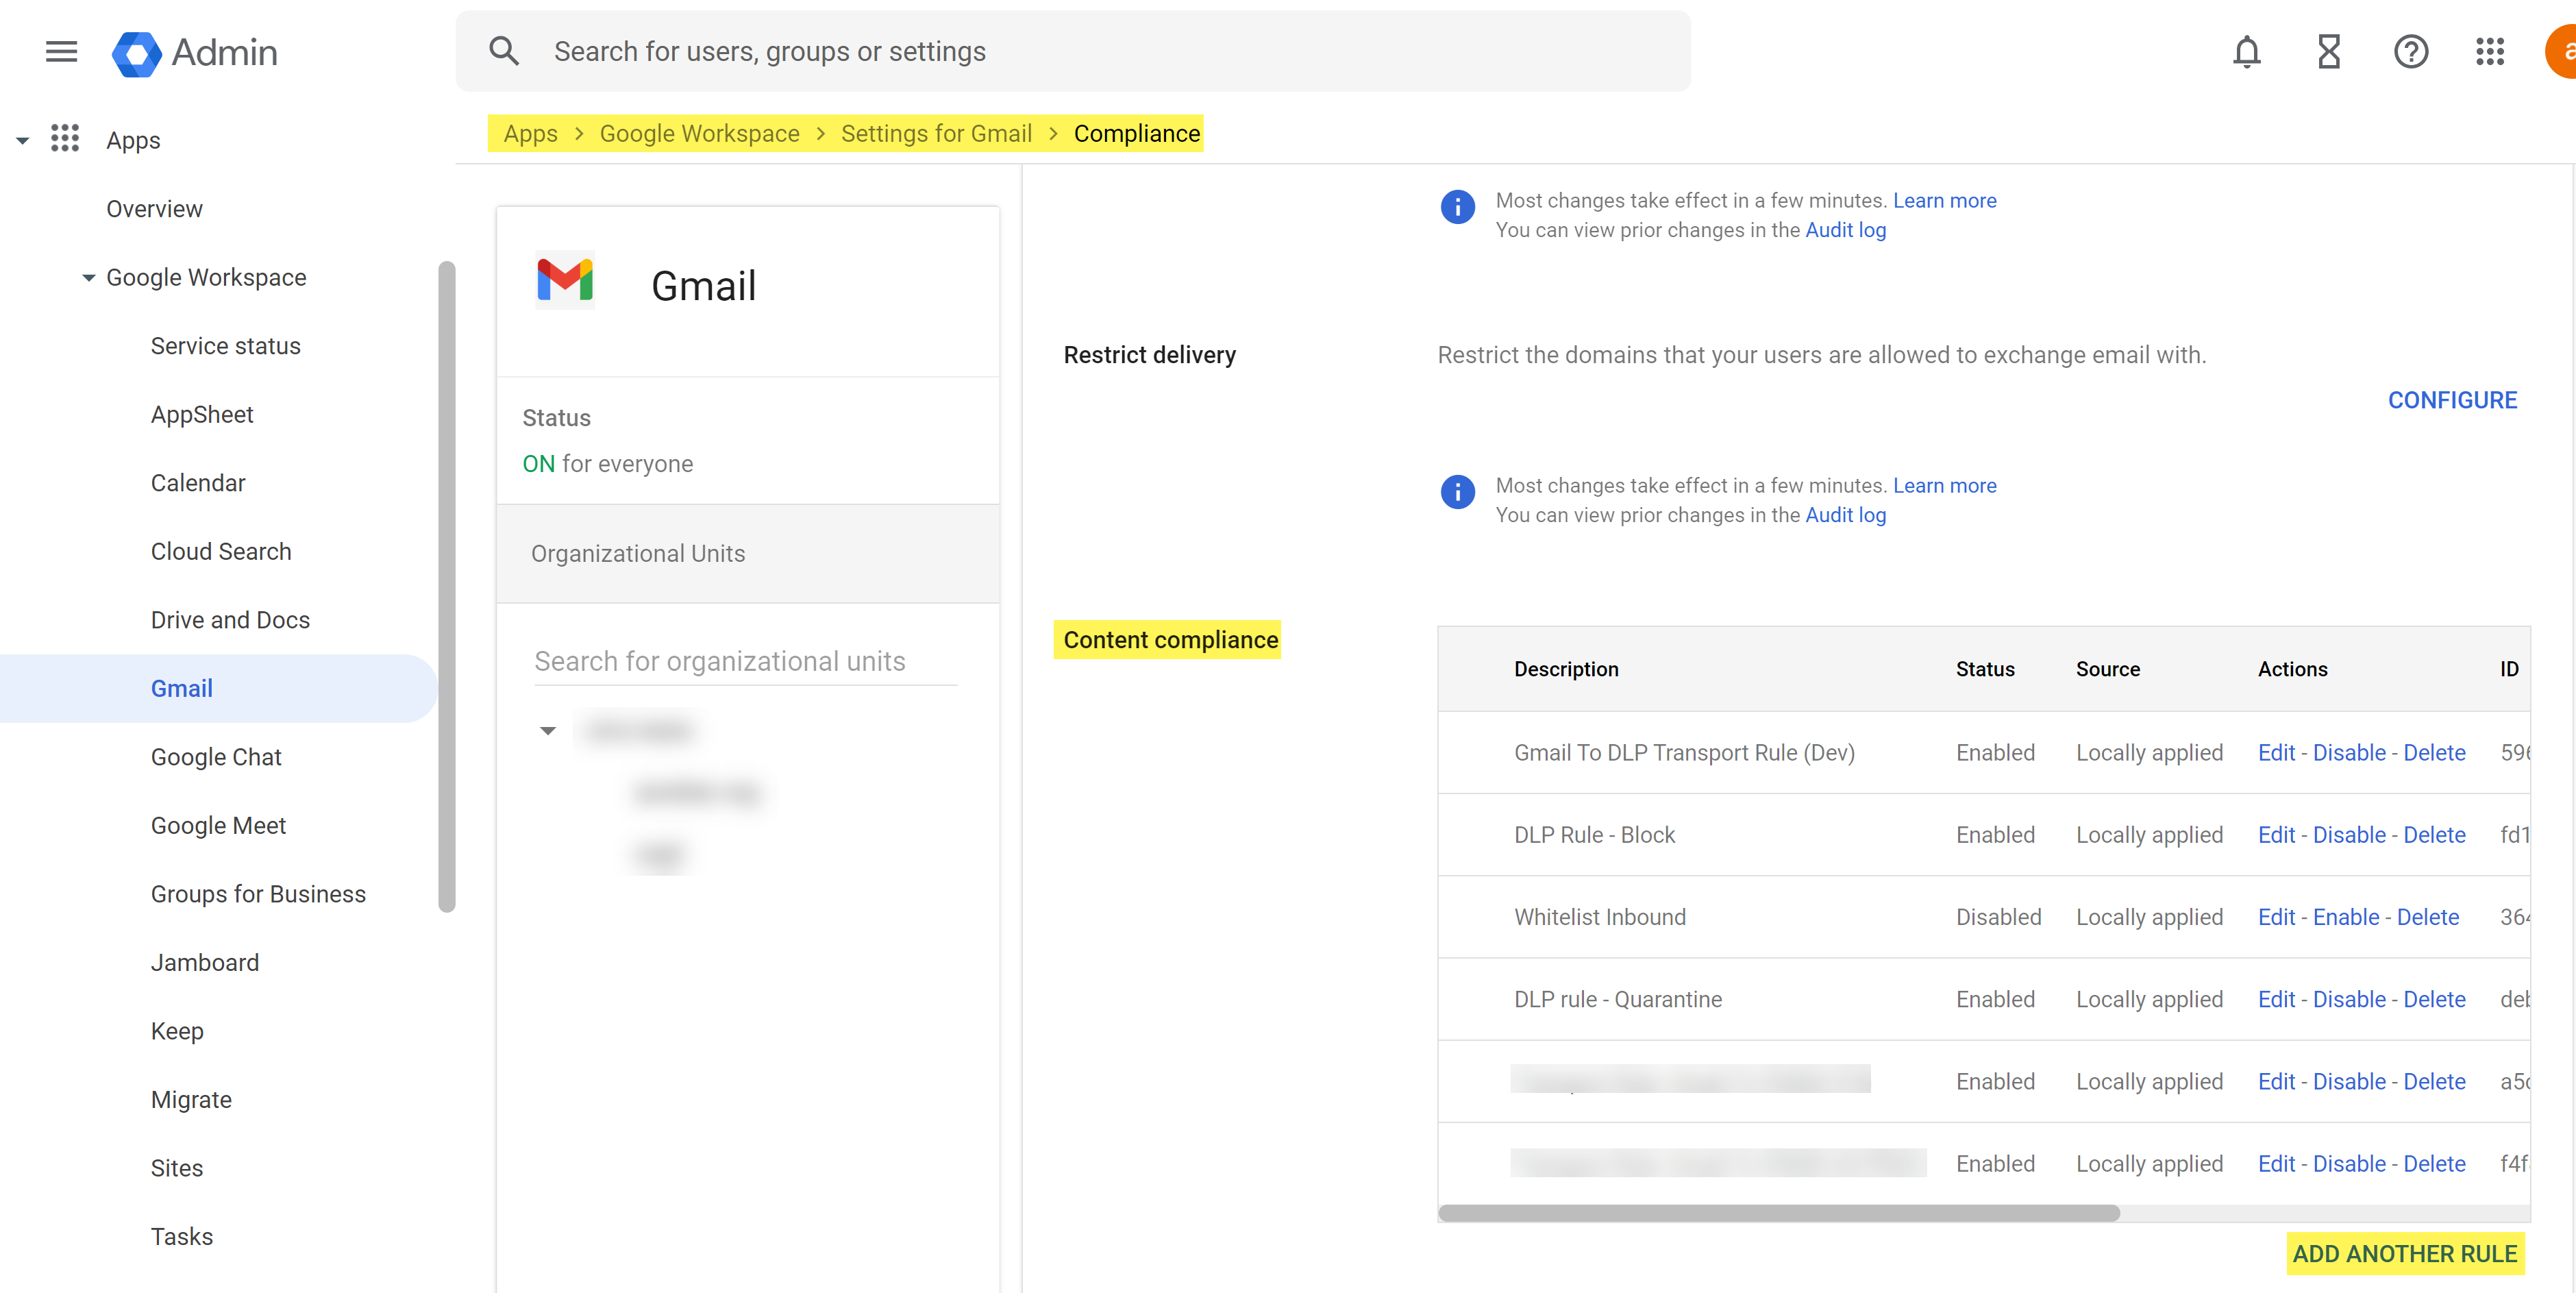This screenshot has width=2576, height=1293.
Task: Open Drive and Docs in sidebar
Action: [230, 620]
